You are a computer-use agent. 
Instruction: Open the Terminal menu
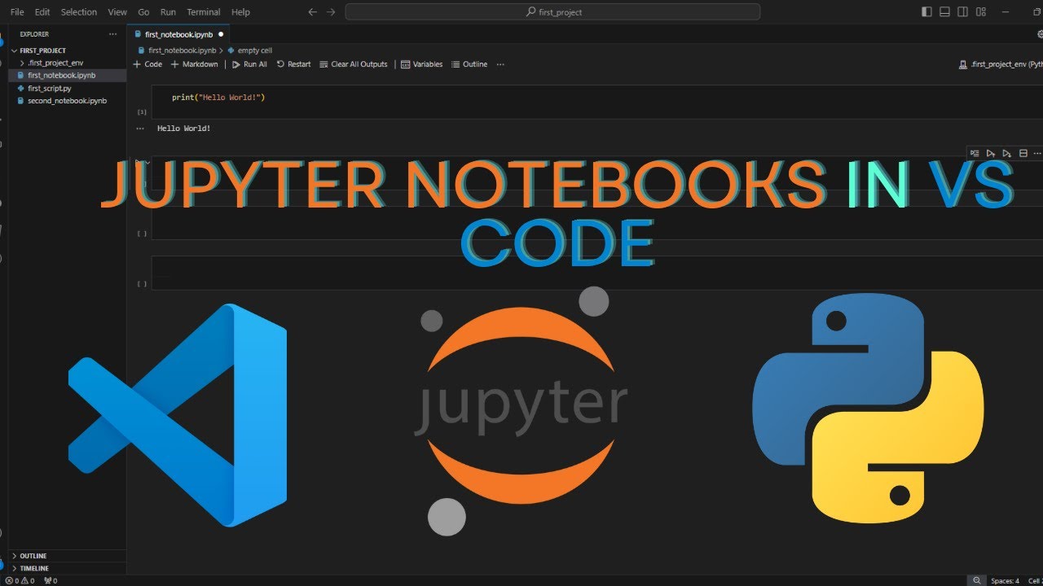pyautogui.click(x=204, y=12)
